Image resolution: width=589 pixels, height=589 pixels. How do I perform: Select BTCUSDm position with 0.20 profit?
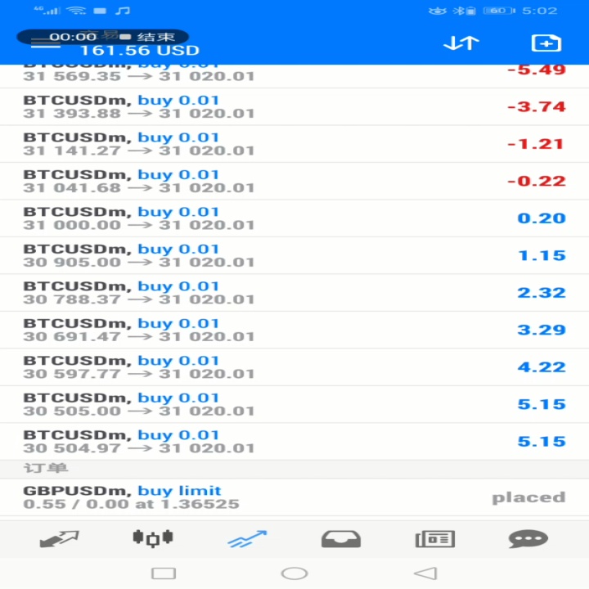(294, 218)
